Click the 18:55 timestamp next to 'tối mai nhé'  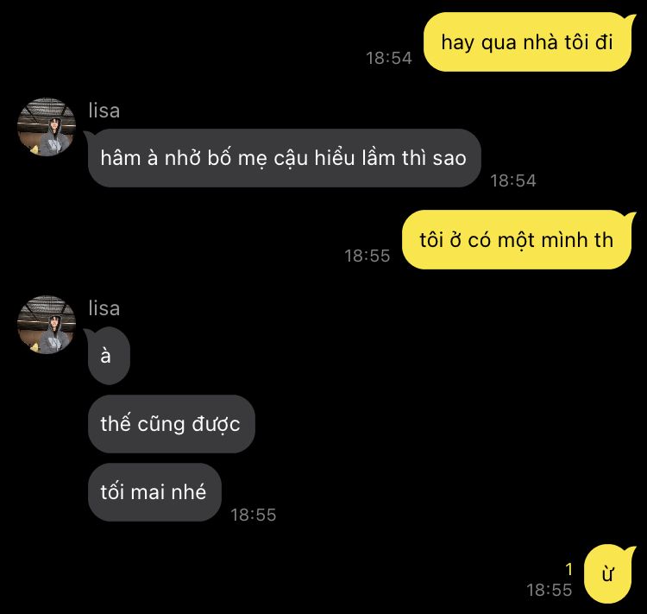pos(253,515)
